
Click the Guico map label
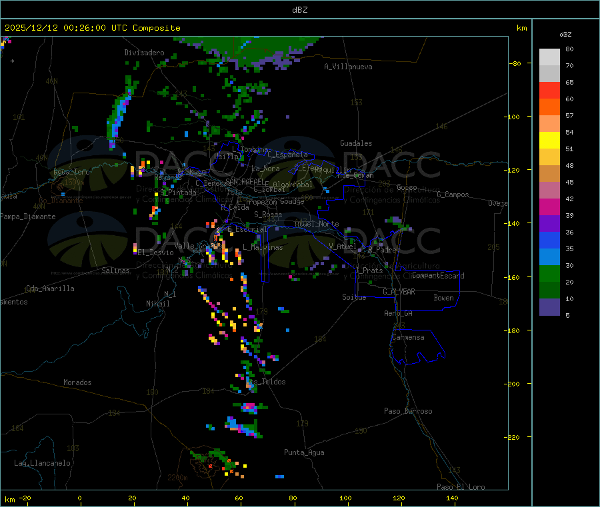point(407,187)
